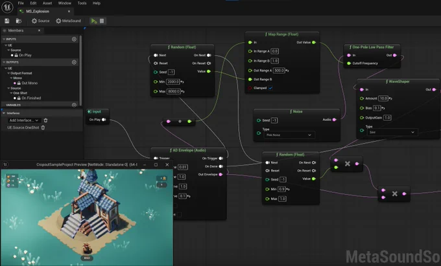This screenshot has width=441, height=266.
Task: Click the Unreal Engine logo icon
Action: [x=6, y=6]
